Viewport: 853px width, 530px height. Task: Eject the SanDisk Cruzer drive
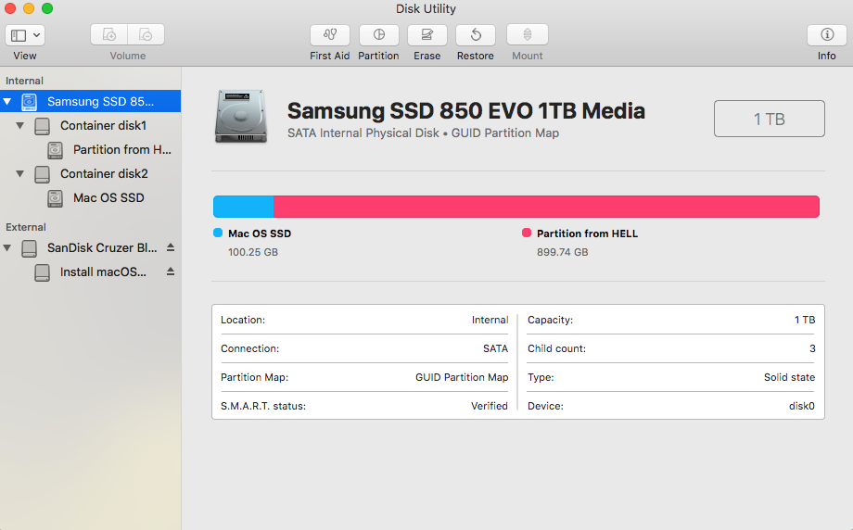(171, 247)
